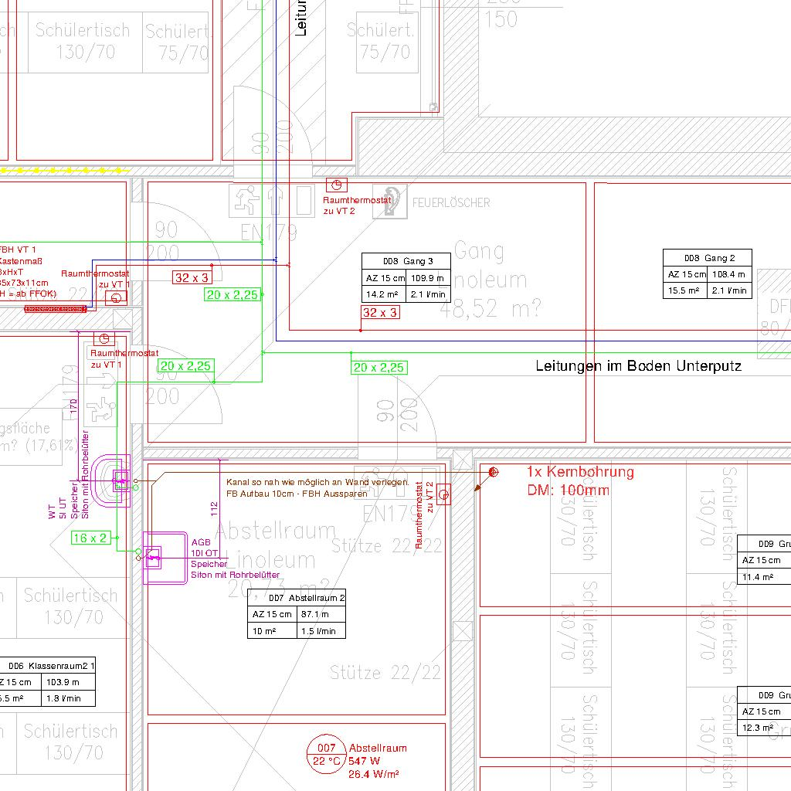The width and height of the screenshot is (791, 791).
Task: Click the '32 x 3' label next to the door arc
Action: (191, 277)
